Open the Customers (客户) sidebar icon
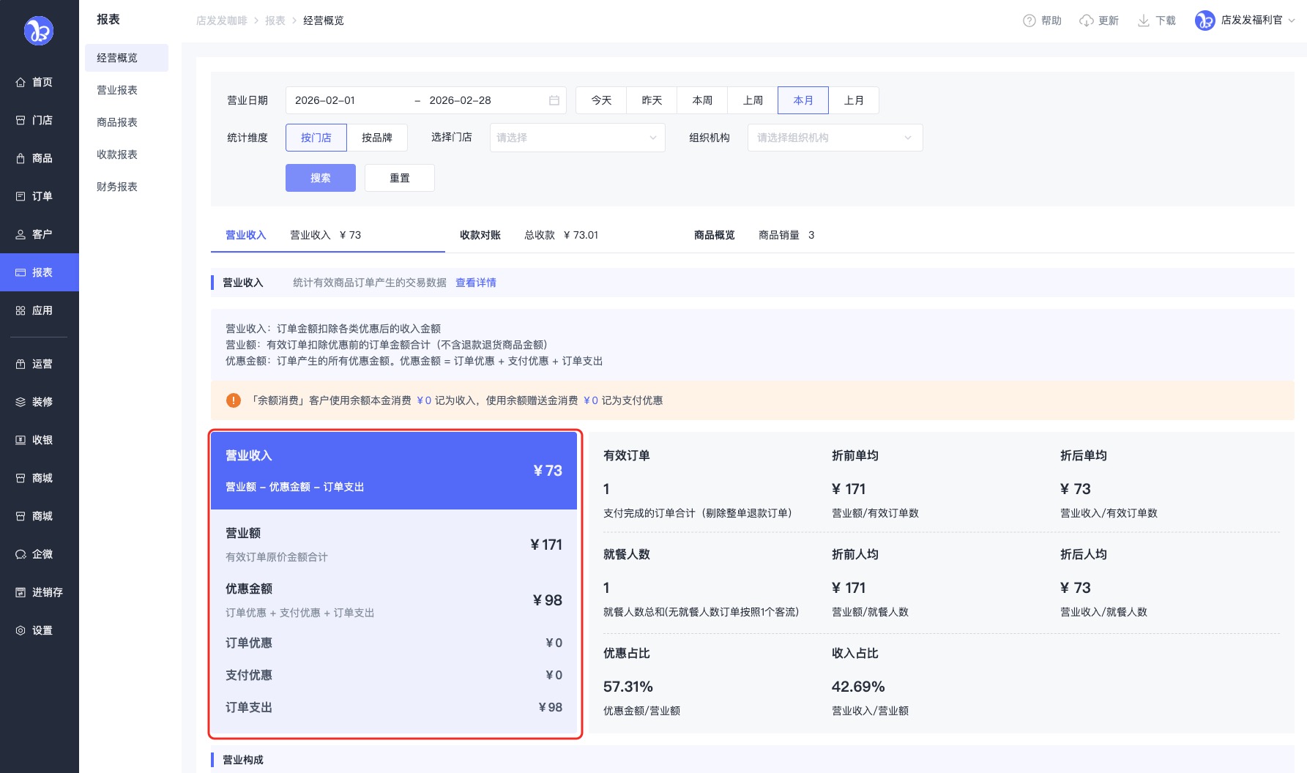The image size is (1307, 773). click(21, 234)
